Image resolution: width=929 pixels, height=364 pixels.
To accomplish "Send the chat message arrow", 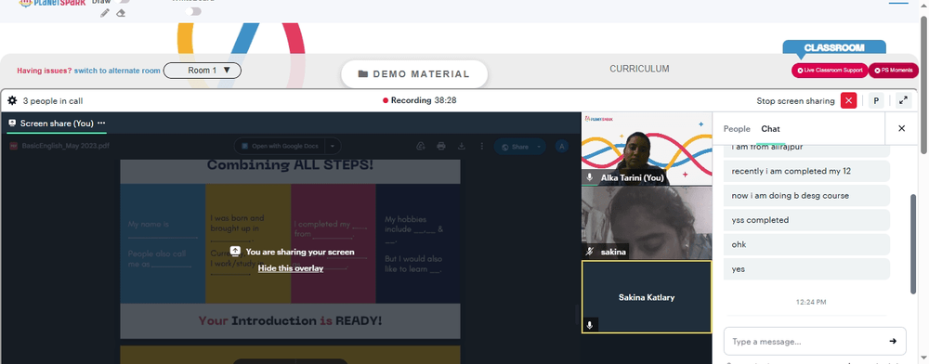I will pyautogui.click(x=892, y=341).
